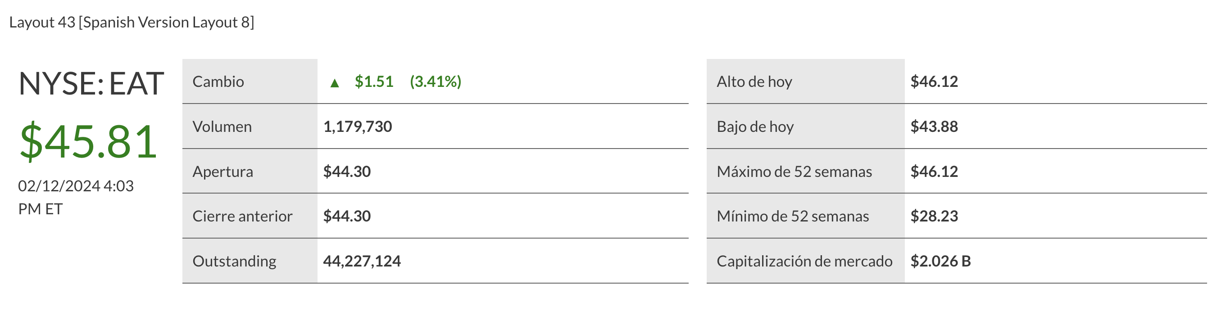1226x316 pixels.
Task: Click the $45.81 stock price
Action: [x=89, y=141]
